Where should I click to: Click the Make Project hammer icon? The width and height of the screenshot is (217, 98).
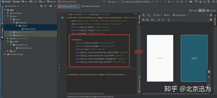(104, 2)
